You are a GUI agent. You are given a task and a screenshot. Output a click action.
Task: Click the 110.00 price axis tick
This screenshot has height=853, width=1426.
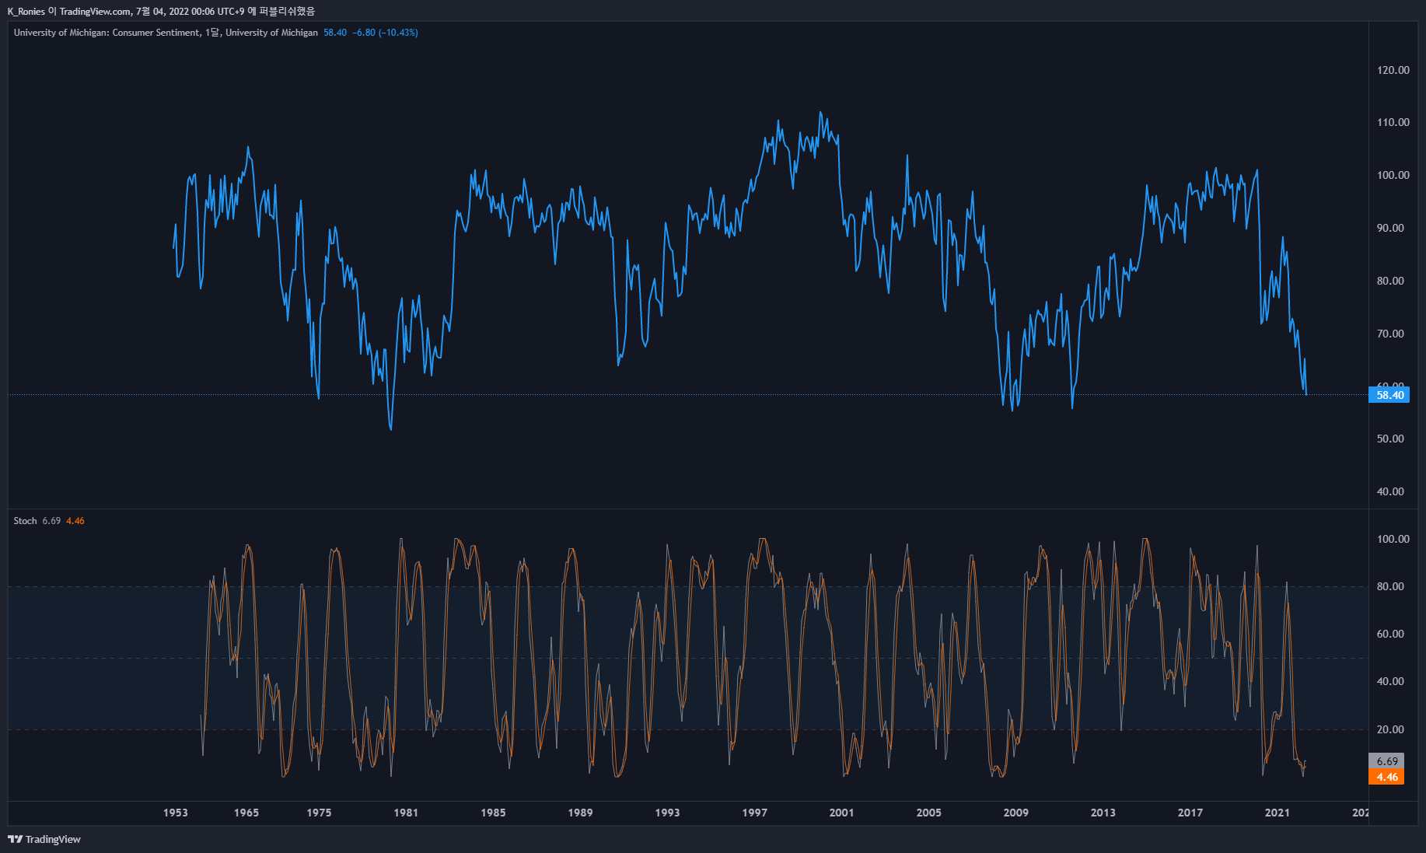click(x=1393, y=122)
